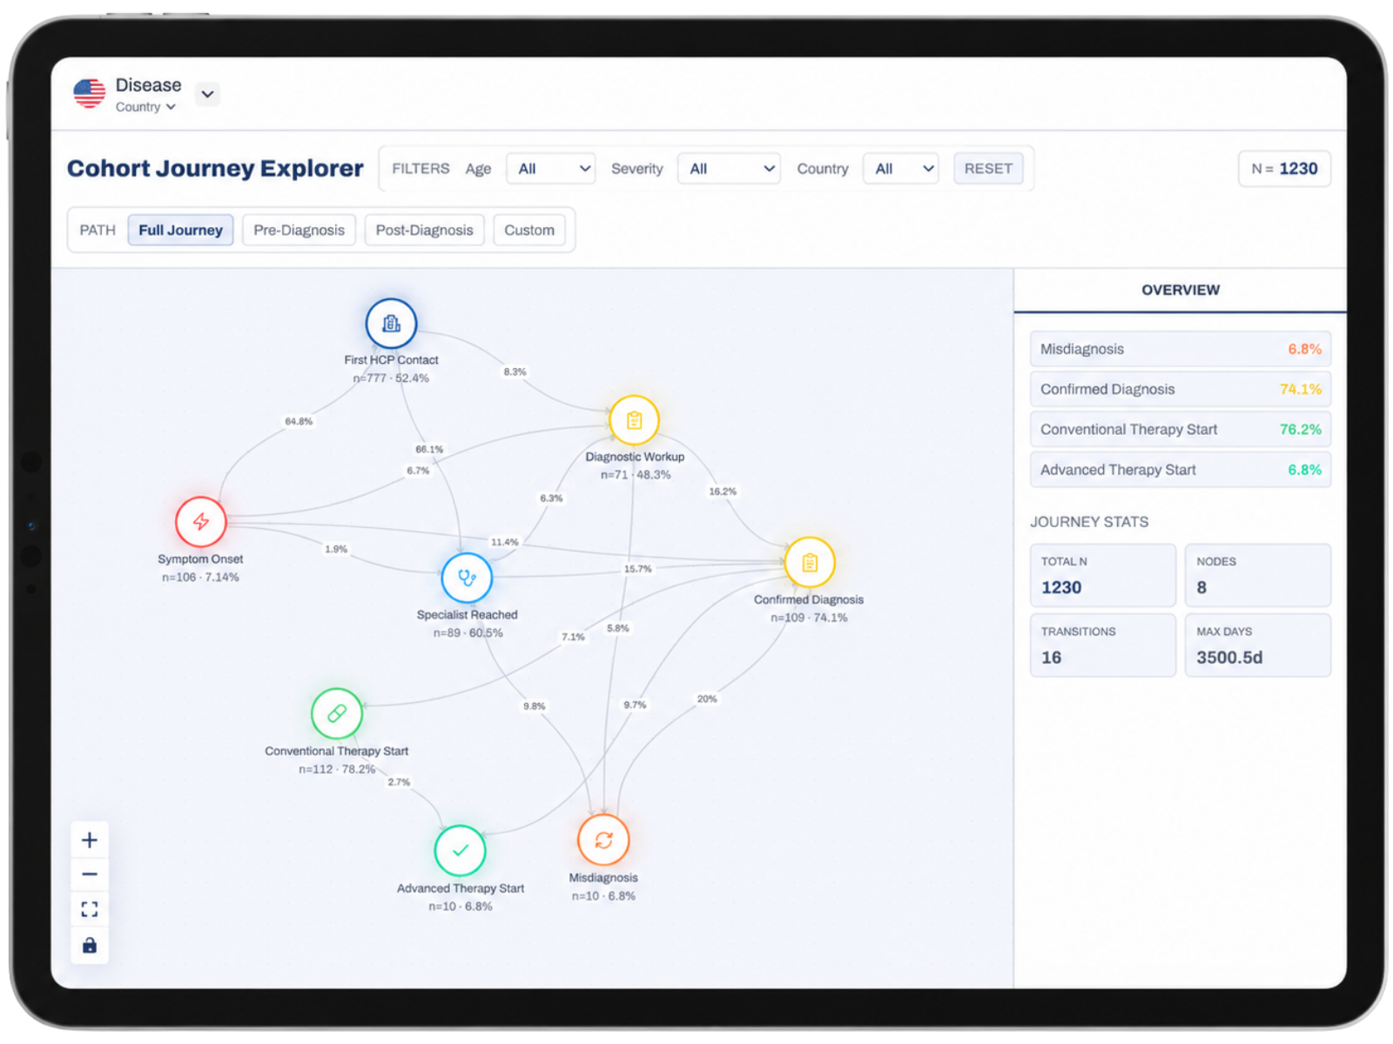Click the Cohort Journey Explorer title
This screenshot has width=1393, height=1044.
(x=215, y=168)
